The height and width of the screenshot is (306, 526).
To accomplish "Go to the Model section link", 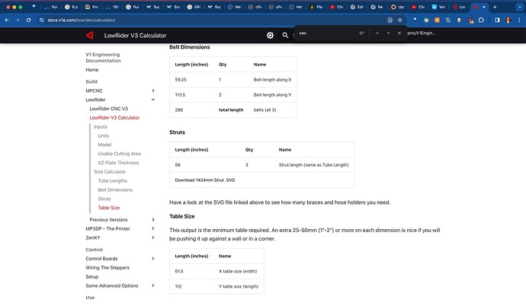I will pyautogui.click(x=104, y=145).
